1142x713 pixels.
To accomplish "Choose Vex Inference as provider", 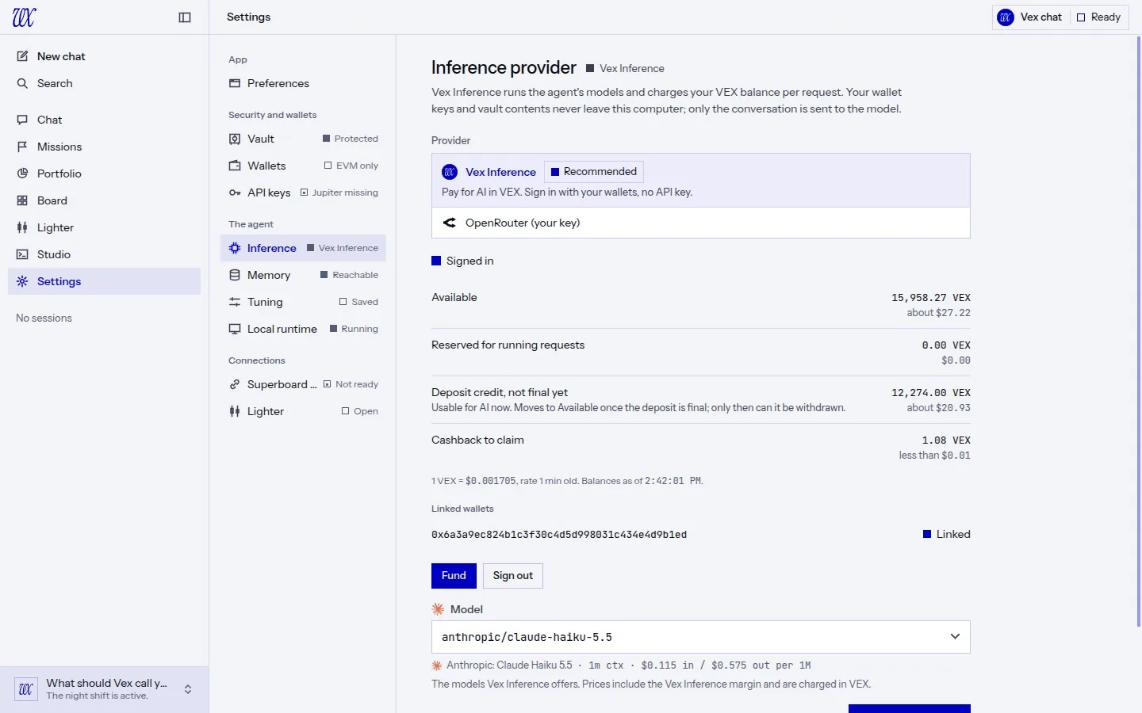I will pyautogui.click(x=701, y=181).
